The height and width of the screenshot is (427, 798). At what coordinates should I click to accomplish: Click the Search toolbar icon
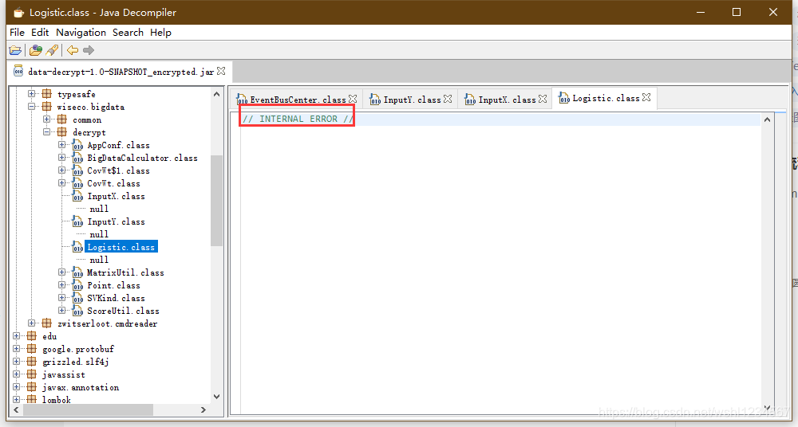pos(52,50)
